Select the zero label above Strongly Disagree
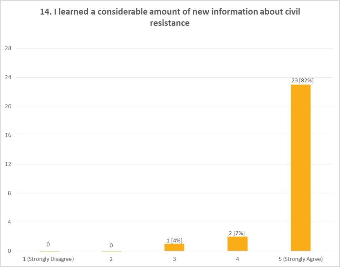 48,244
